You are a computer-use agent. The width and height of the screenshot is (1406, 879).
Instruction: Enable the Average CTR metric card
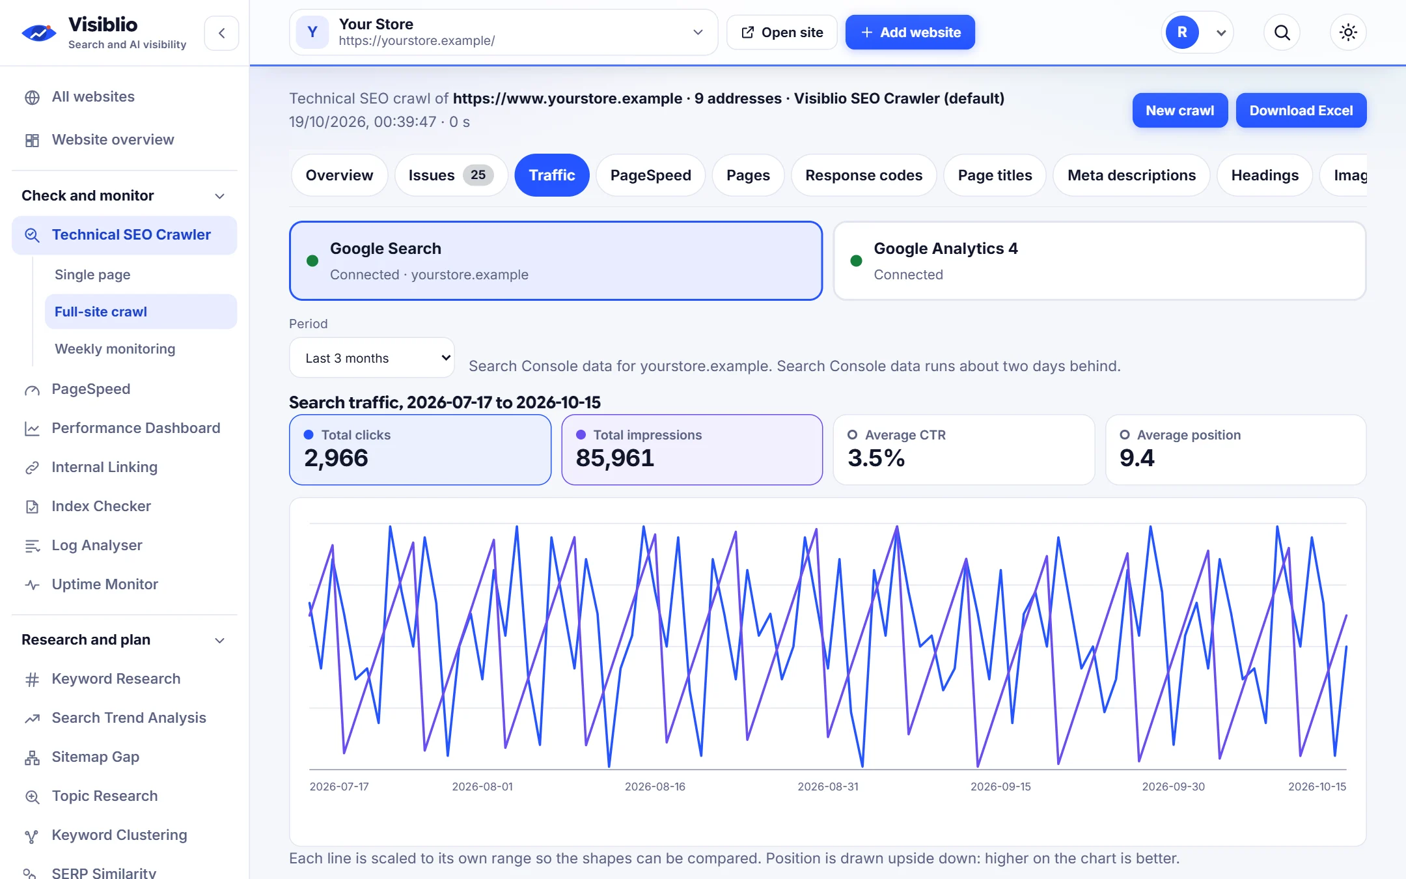pyautogui.click(x=964, y=450)
